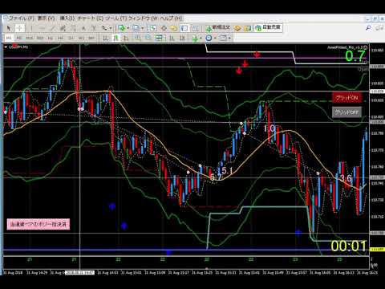Open the Strategy Tester

(195, 28)
